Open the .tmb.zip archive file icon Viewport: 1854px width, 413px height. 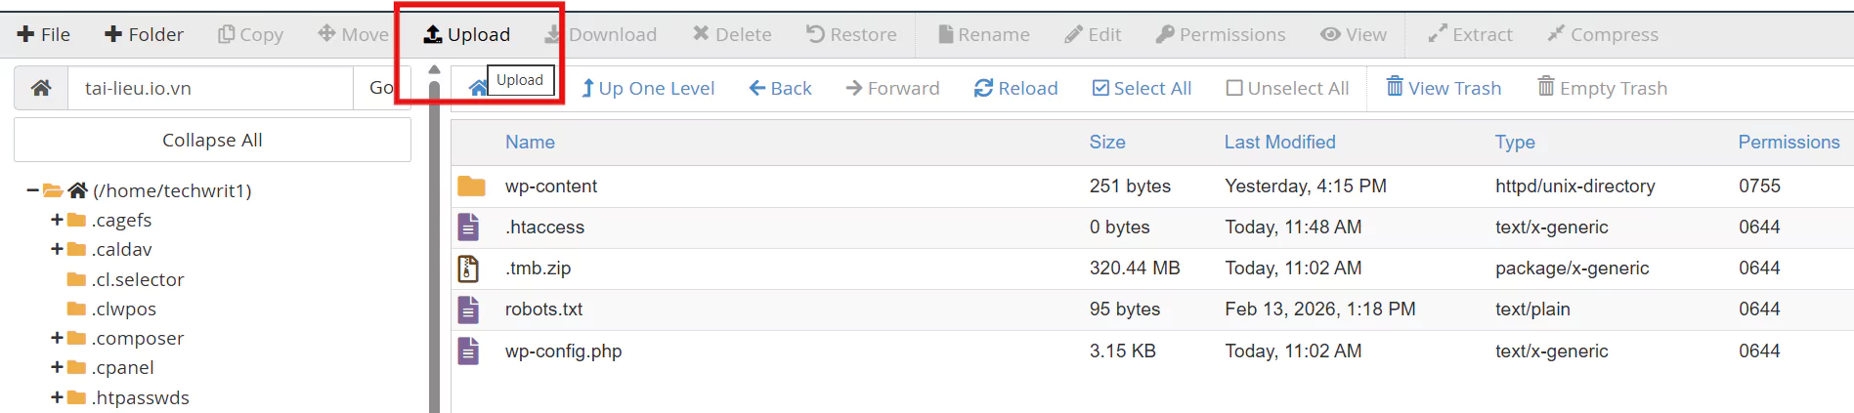(x=469, y=268)
